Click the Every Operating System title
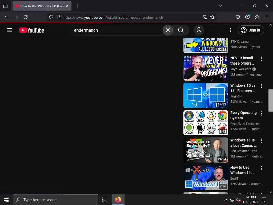The height and width of the screenshot is (205, 273). 243,115
